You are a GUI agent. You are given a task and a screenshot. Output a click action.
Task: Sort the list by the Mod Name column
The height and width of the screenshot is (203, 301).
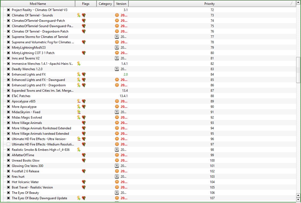tap(38, 4)
